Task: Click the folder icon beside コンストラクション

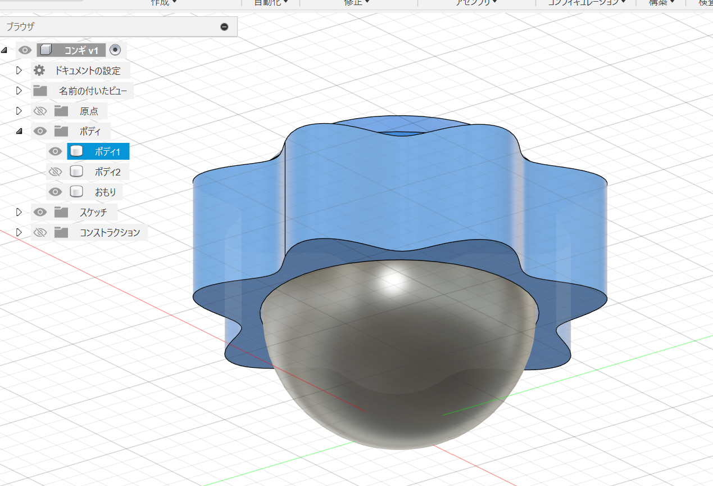Action: 61,232
